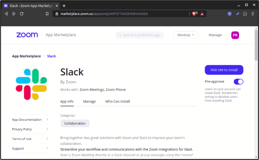Open the blue checkmark extension icon
This screenshot has width=259, height=160.
[238, 14]
